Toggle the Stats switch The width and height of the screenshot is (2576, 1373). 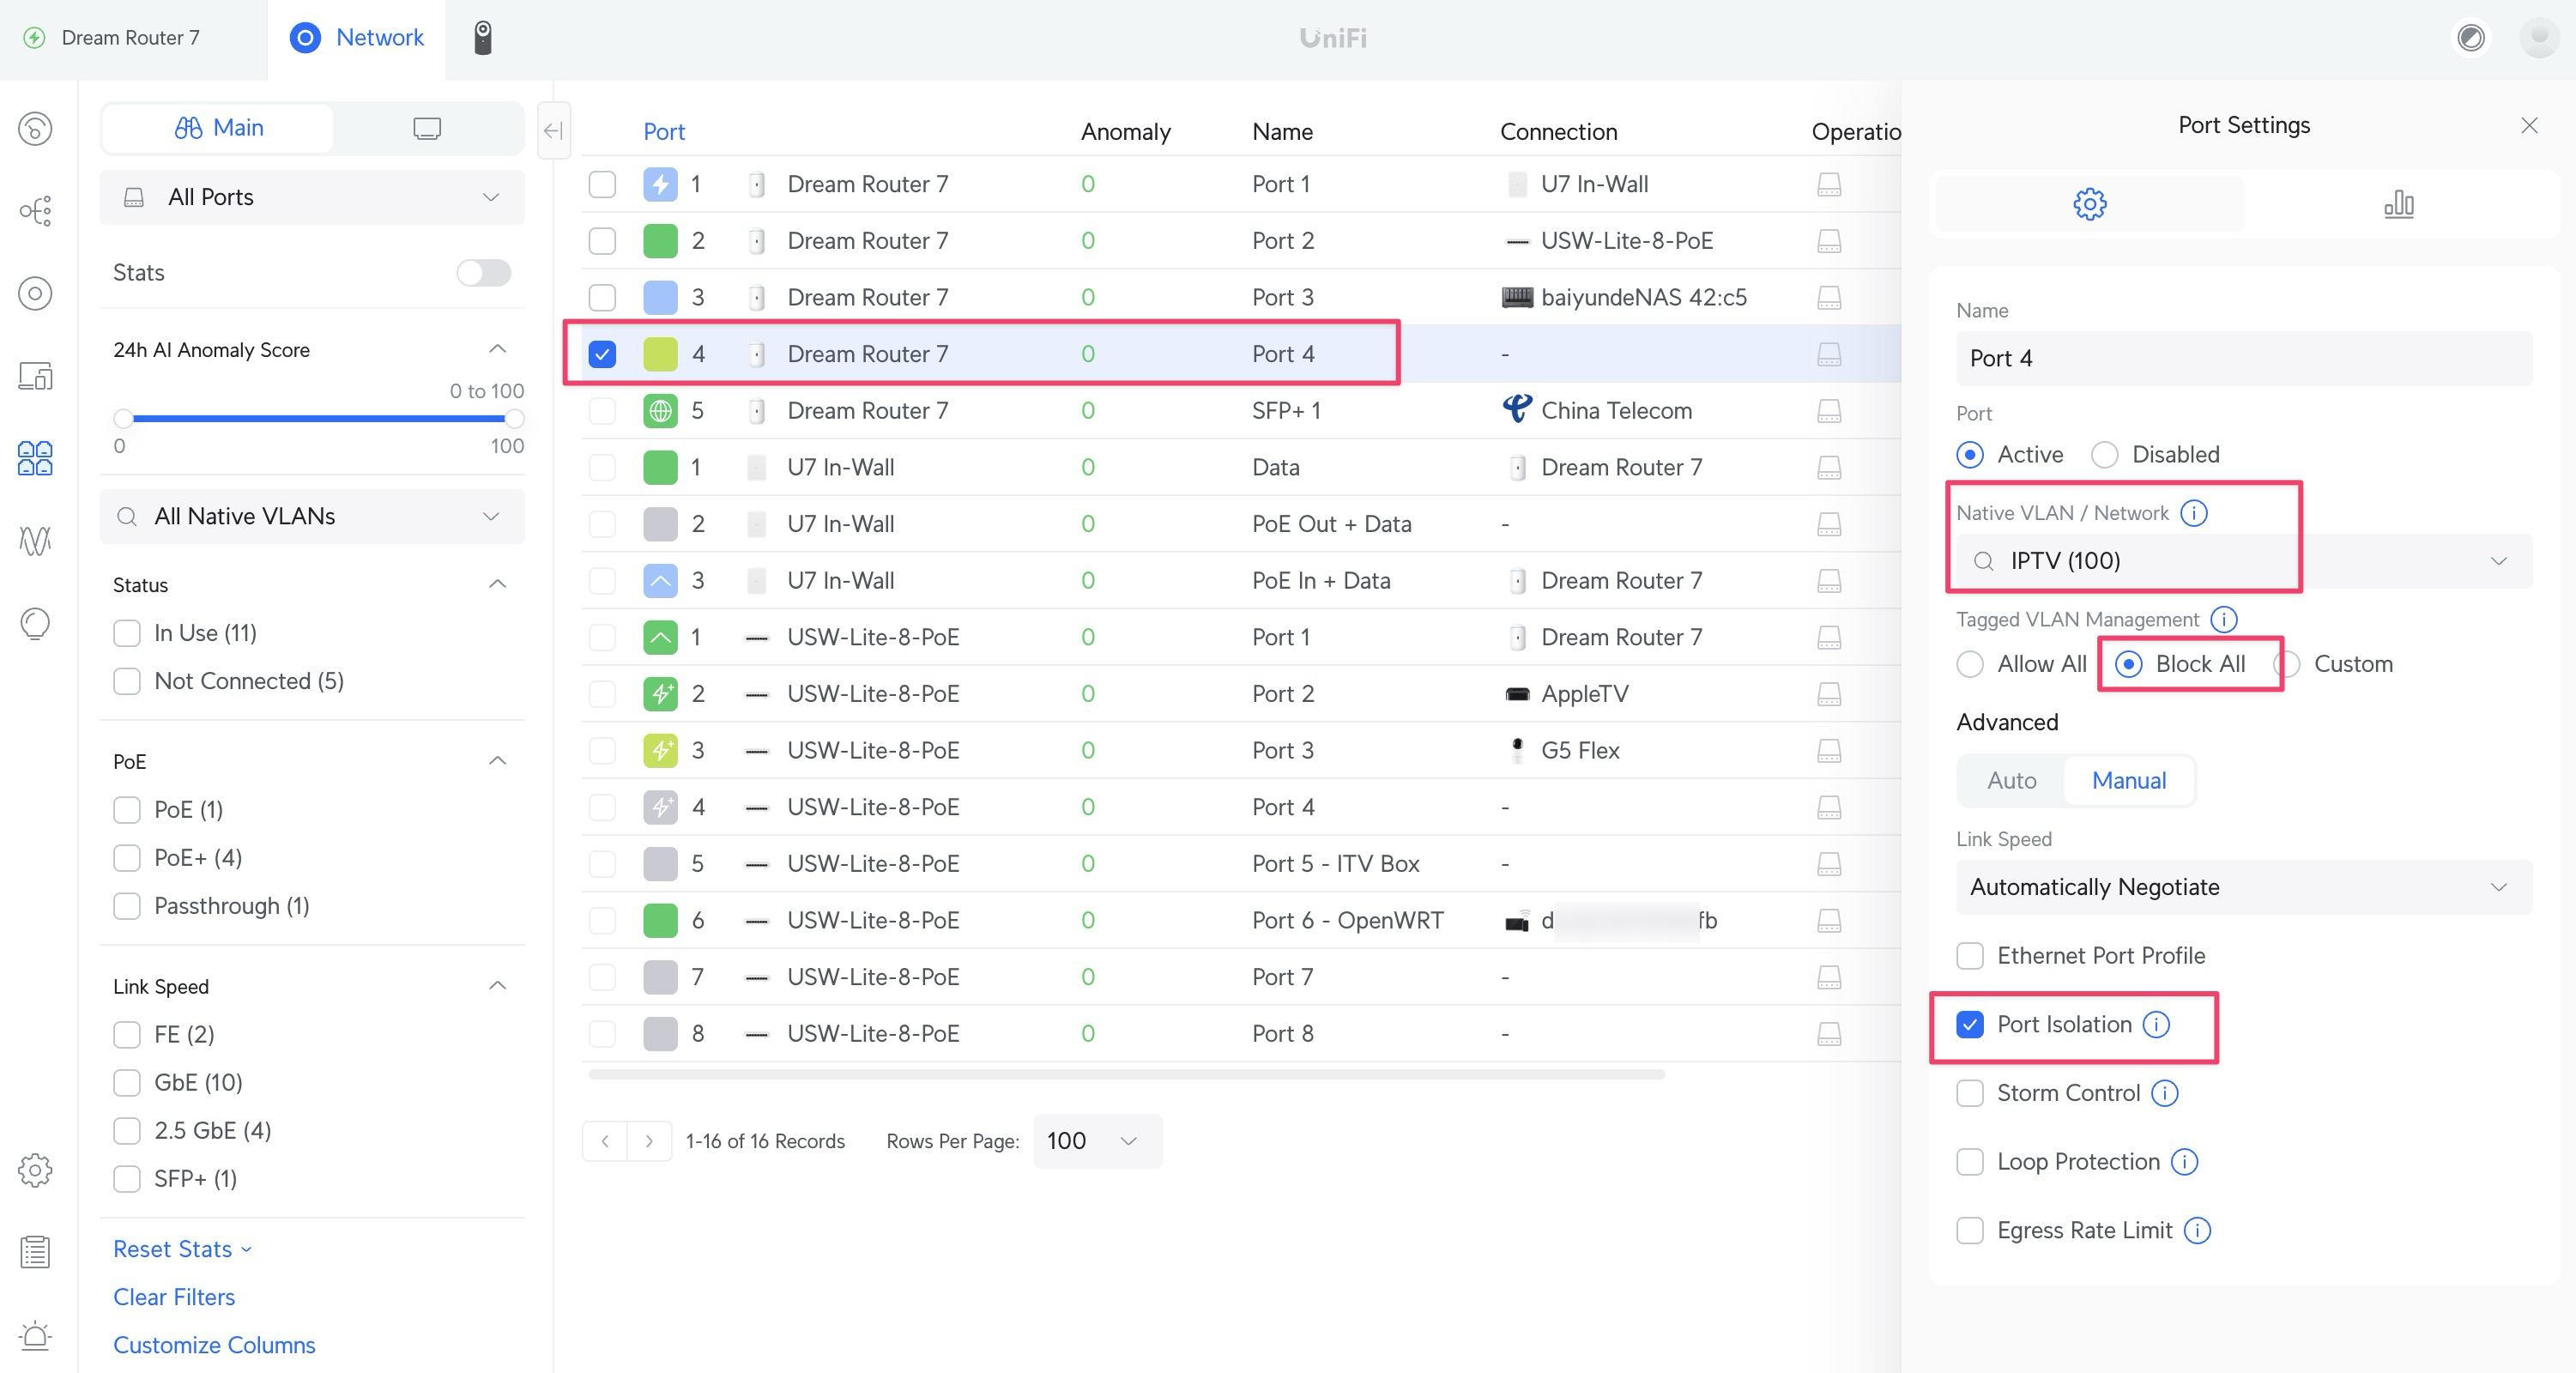(483, 273)
